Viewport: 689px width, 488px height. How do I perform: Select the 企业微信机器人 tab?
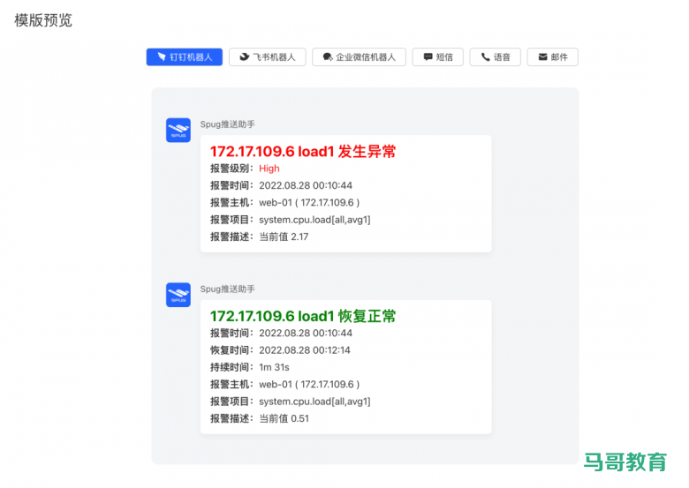[360, 57]
